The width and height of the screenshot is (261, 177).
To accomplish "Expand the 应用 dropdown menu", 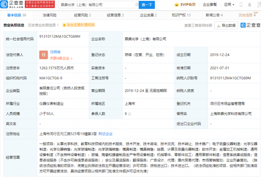I will pyautogui.click(x=229, y=5).
